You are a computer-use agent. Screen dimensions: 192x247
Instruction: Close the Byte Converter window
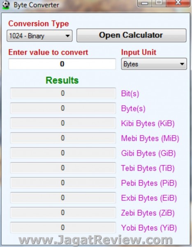[178, 3]
